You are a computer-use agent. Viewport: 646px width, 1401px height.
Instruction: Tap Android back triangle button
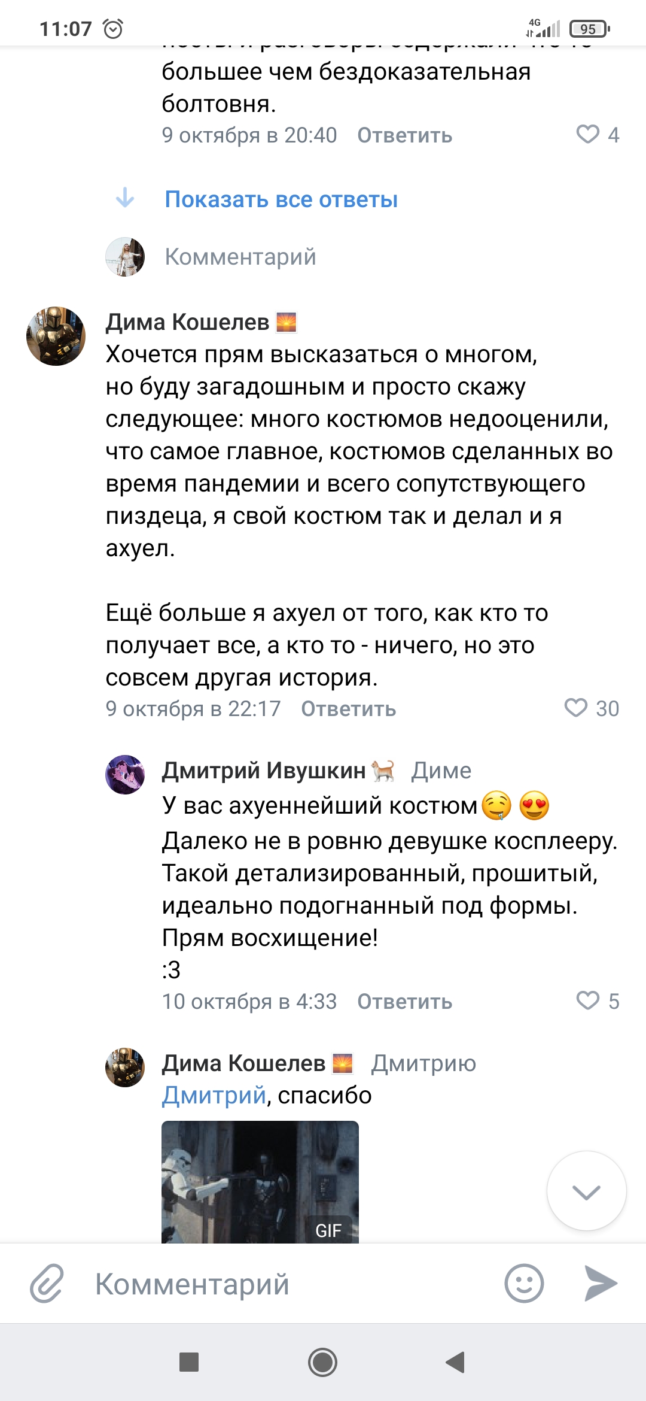point(455,1362)
